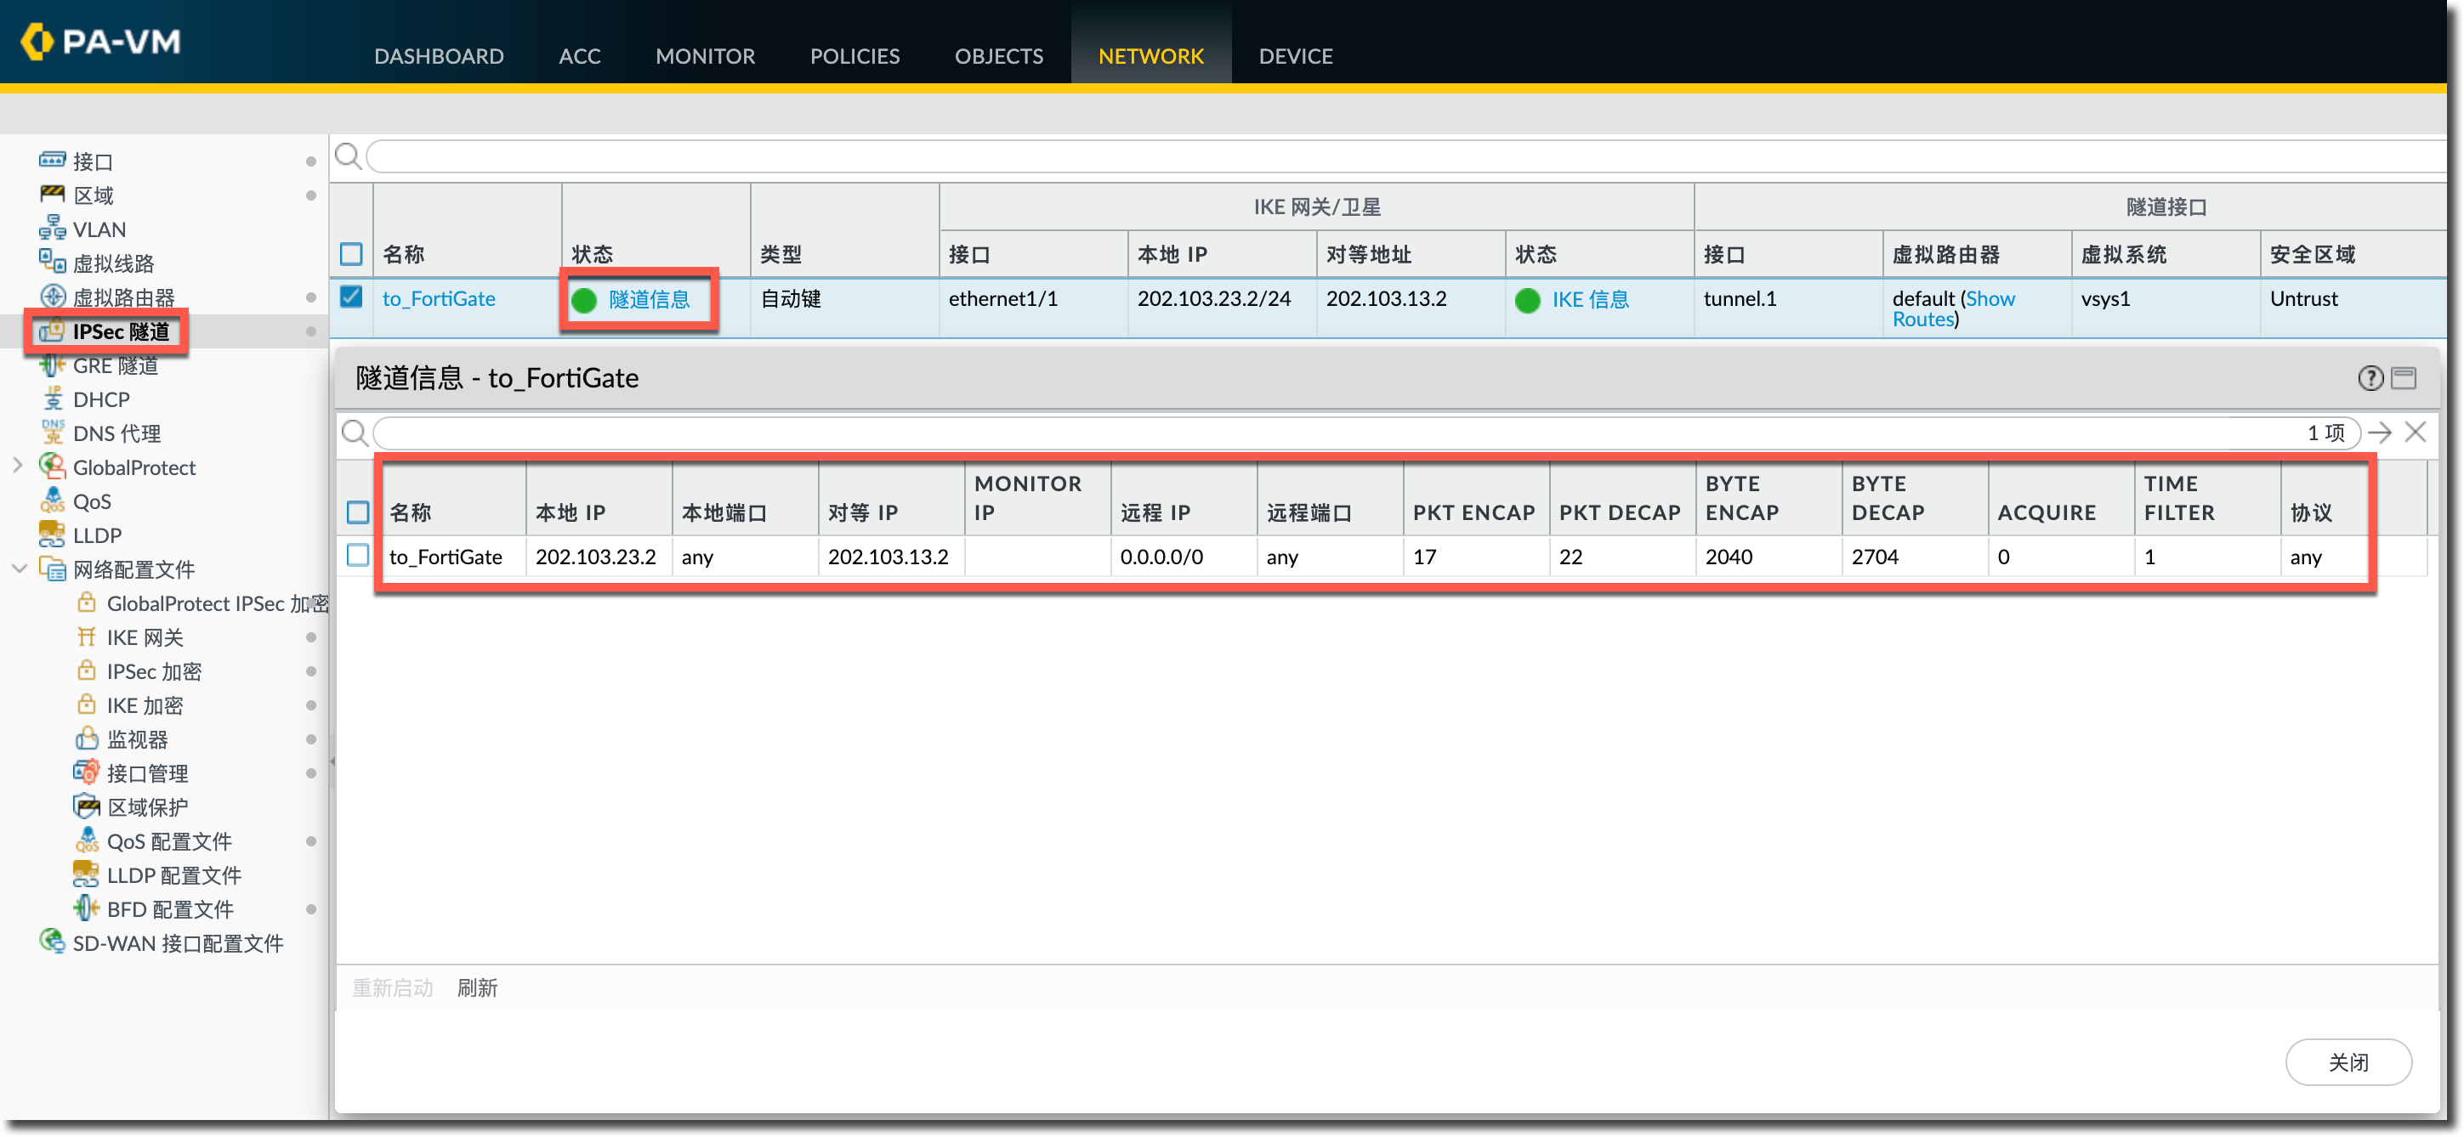Clear the tunnel info filter with X icon
The height and width of the screenshot is (1137, 2464).
coord(2416,433)
